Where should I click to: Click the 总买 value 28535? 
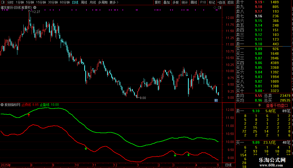coord(285,100)
